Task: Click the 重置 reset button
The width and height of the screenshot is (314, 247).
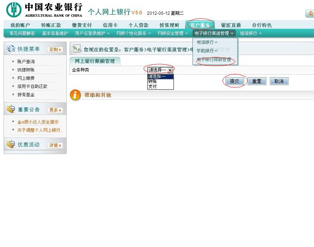Action: [257, 81]
